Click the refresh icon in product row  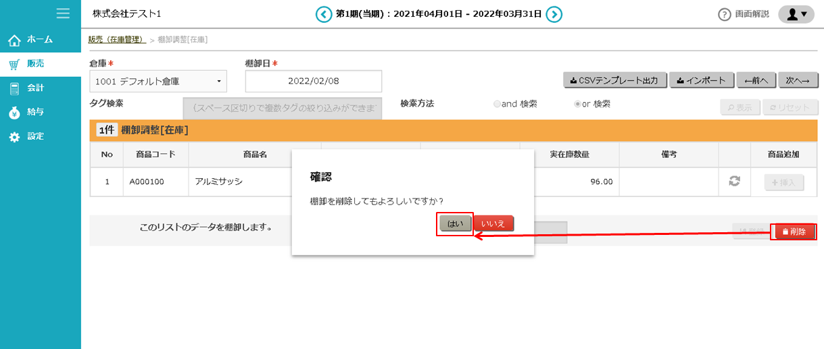tap(734, 181)
